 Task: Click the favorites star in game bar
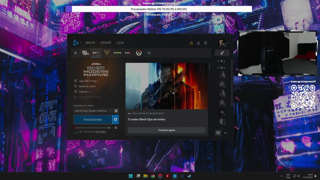coord(75,53)
